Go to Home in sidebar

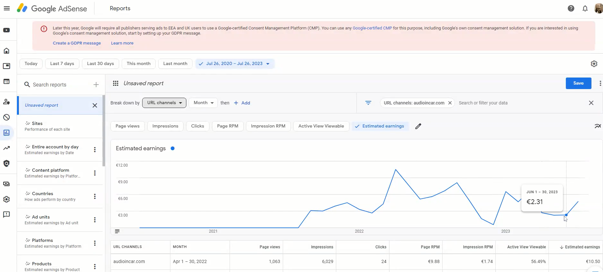click(x=6, y=51)
